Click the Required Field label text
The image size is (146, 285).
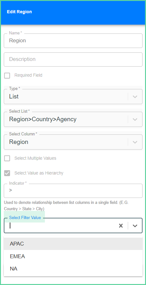(x=28, y=75)
